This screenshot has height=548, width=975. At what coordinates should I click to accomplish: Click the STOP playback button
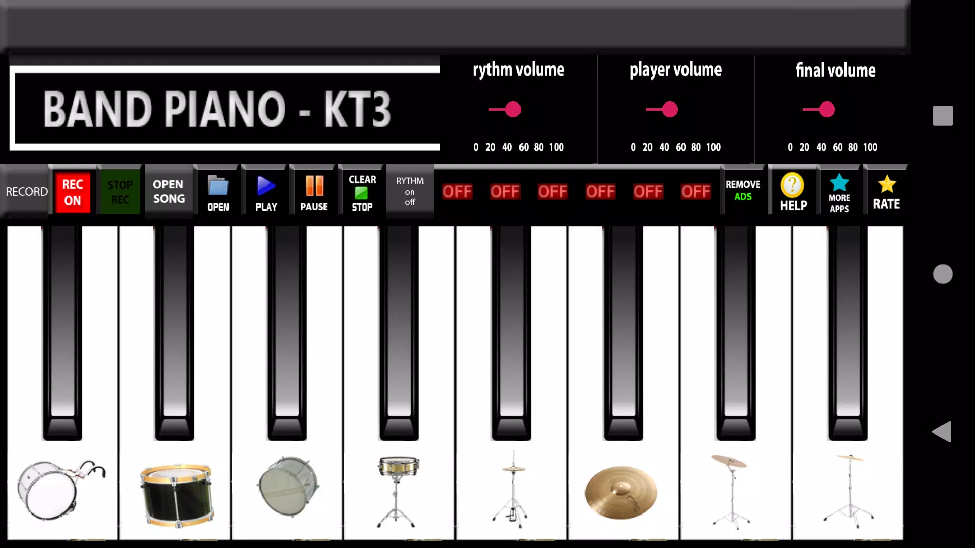pos(362,193)
